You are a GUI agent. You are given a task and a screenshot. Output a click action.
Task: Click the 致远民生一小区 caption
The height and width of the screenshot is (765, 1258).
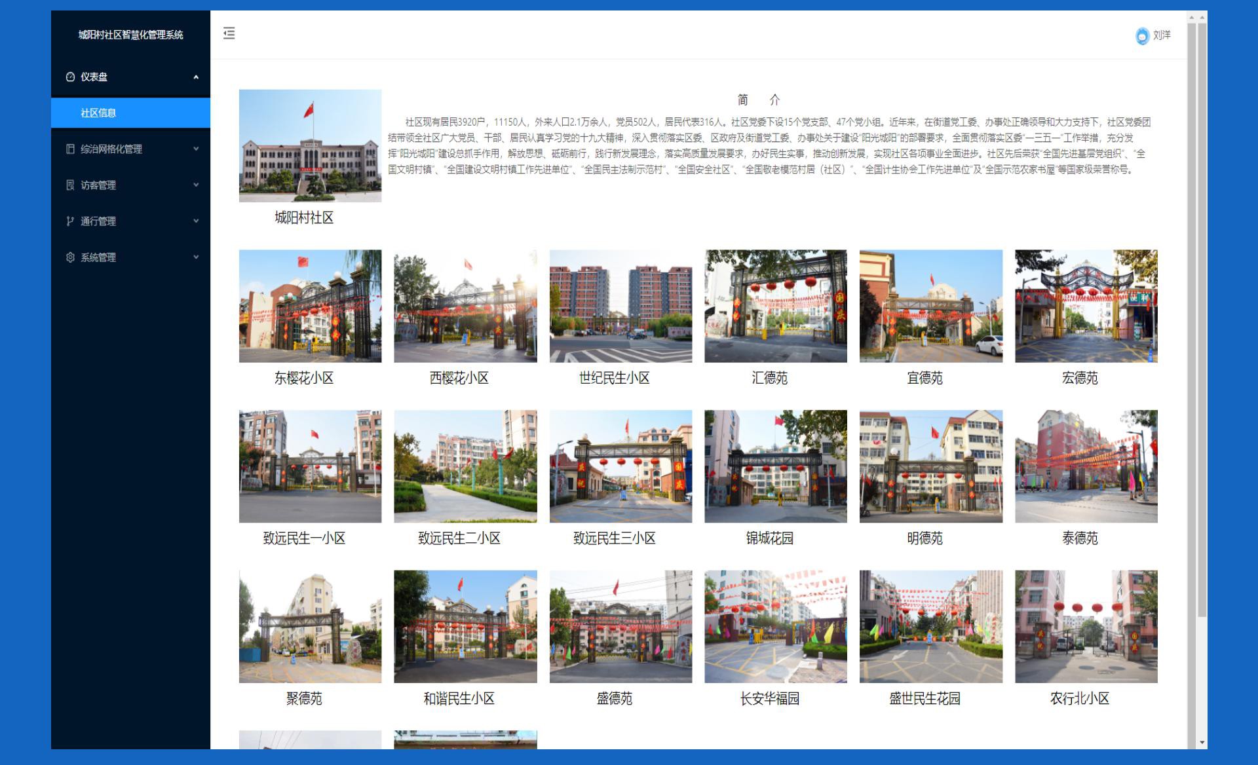click(x=304, y=538)
